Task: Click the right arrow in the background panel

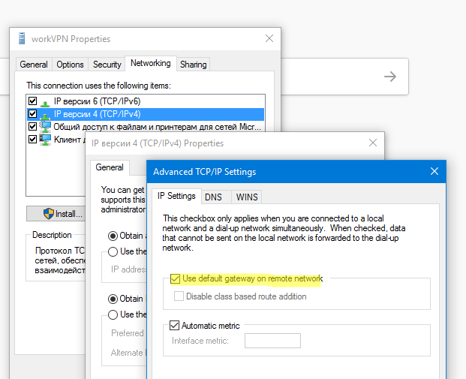Action: (390, 77)
